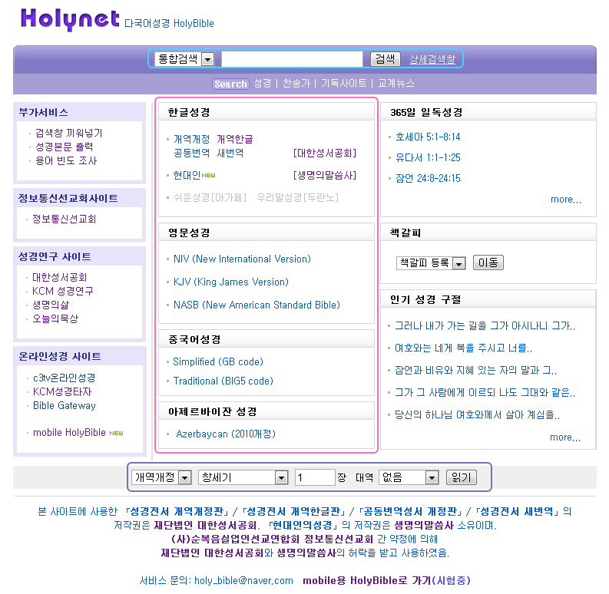The height and width of the screenshot is (594, 609).
Task: Open verse 당신의 하나님 여호와께서
Action: tap(477, 415)
